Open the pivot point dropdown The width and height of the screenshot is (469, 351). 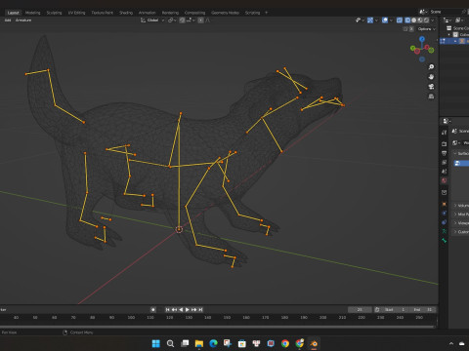pyautogui.click(x=172, y=20)
